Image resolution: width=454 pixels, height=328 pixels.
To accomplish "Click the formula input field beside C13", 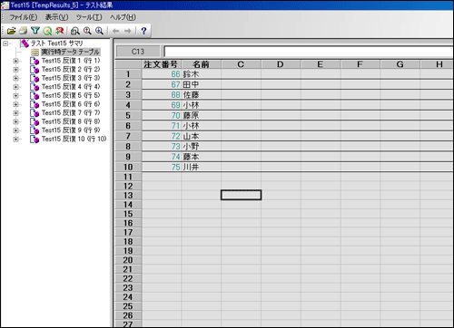I will pyautogui.click(x=309, y=52).
